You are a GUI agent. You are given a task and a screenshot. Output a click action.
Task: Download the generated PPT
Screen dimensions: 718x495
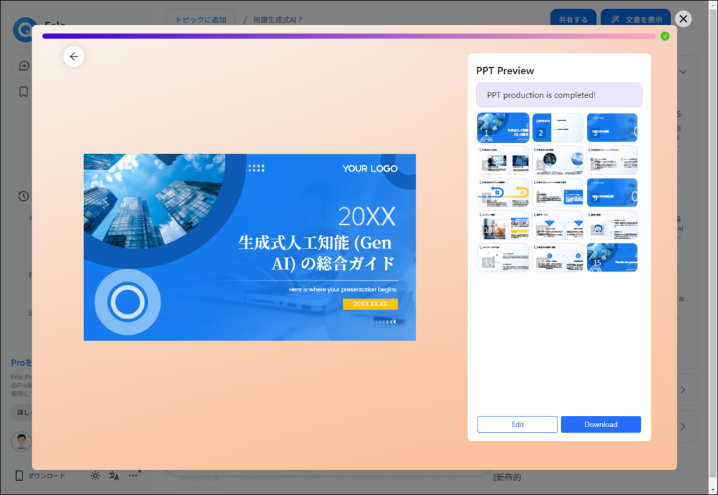[601, 424]
